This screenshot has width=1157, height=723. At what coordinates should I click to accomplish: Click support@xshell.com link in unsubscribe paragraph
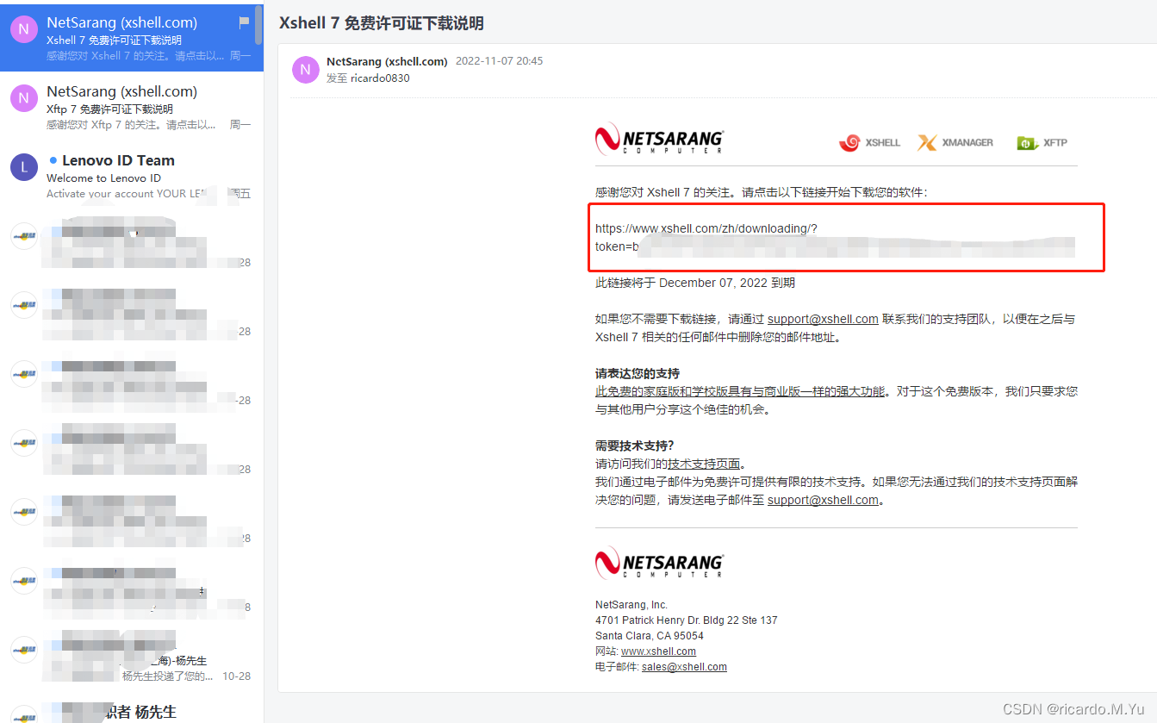[x=823, y=319]
